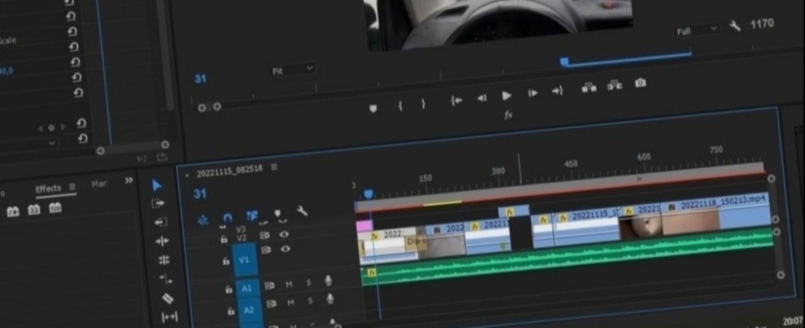Select the 20221115_082518 sequence tab
This screenshot has height=328, width=805.
pyautogui.click(x=230, y=170)
